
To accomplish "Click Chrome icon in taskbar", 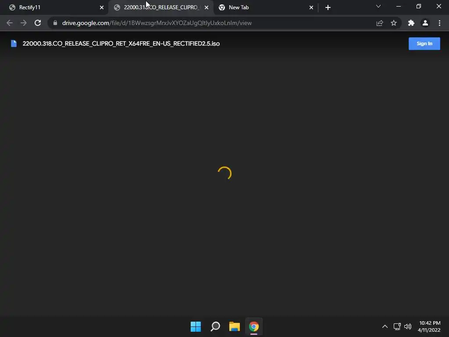I will coord(254,326).
